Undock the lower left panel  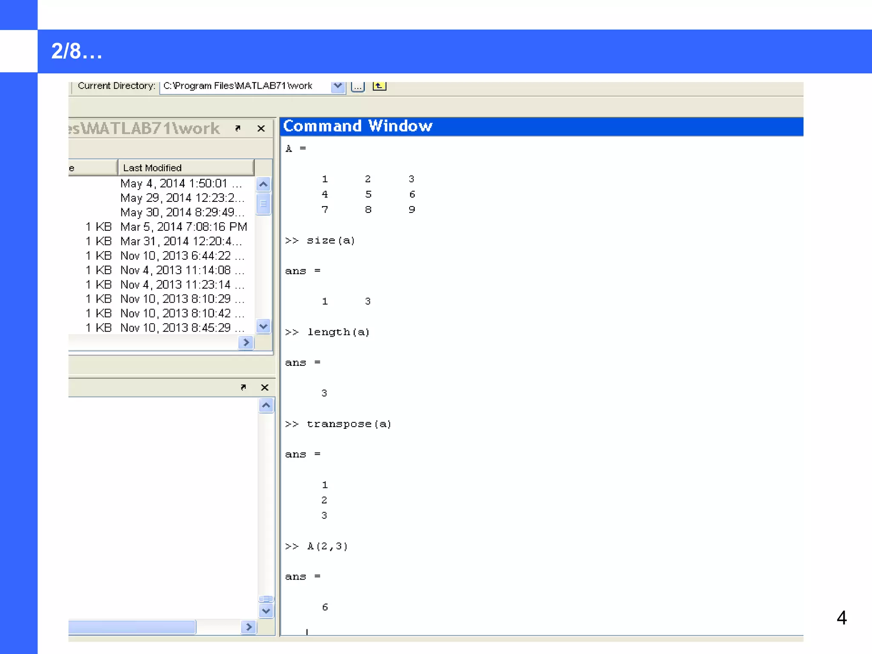tap(243, 387)
